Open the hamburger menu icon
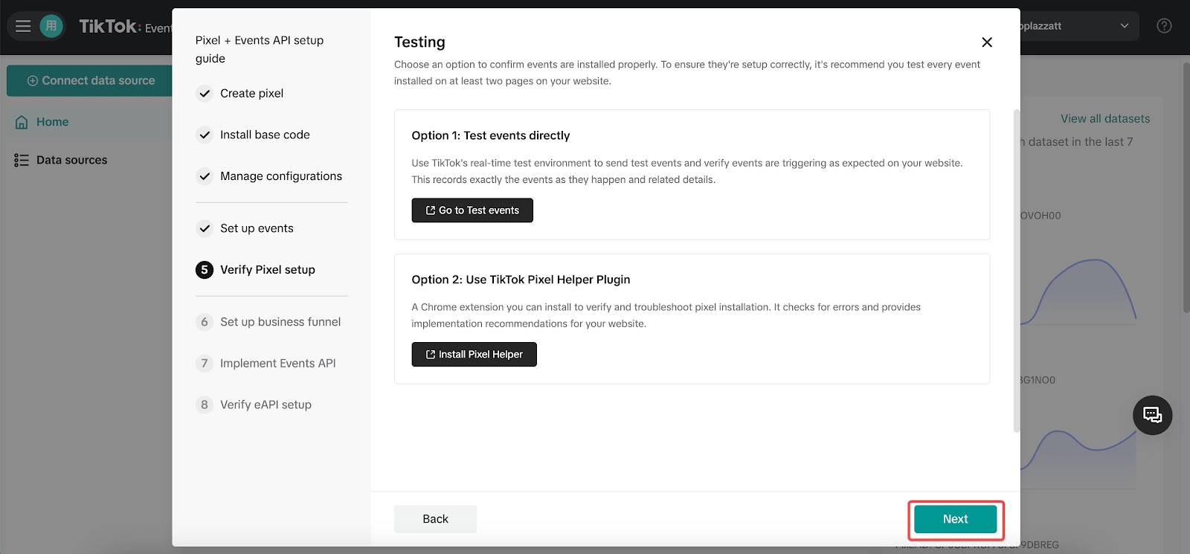Viewport: 1190px width, 554px height. click(x=23, y=27)
